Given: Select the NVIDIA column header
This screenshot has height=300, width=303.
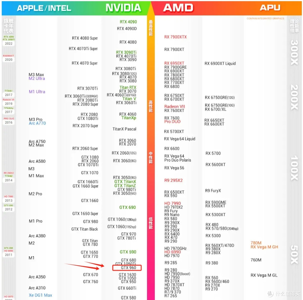Looking at the screenshot, I should pyautogui.click(x=123, y=8).
